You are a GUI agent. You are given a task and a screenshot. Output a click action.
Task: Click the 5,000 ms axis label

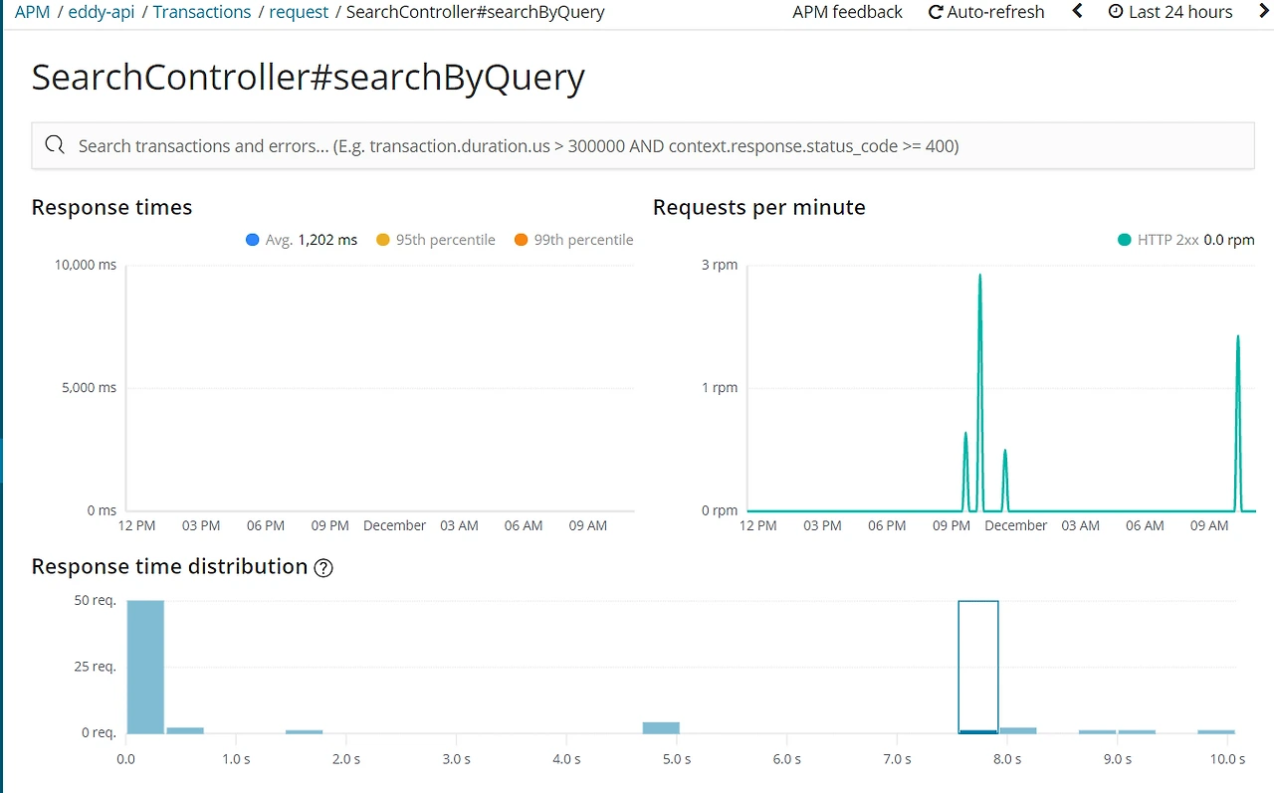click(x=90, y=388)
